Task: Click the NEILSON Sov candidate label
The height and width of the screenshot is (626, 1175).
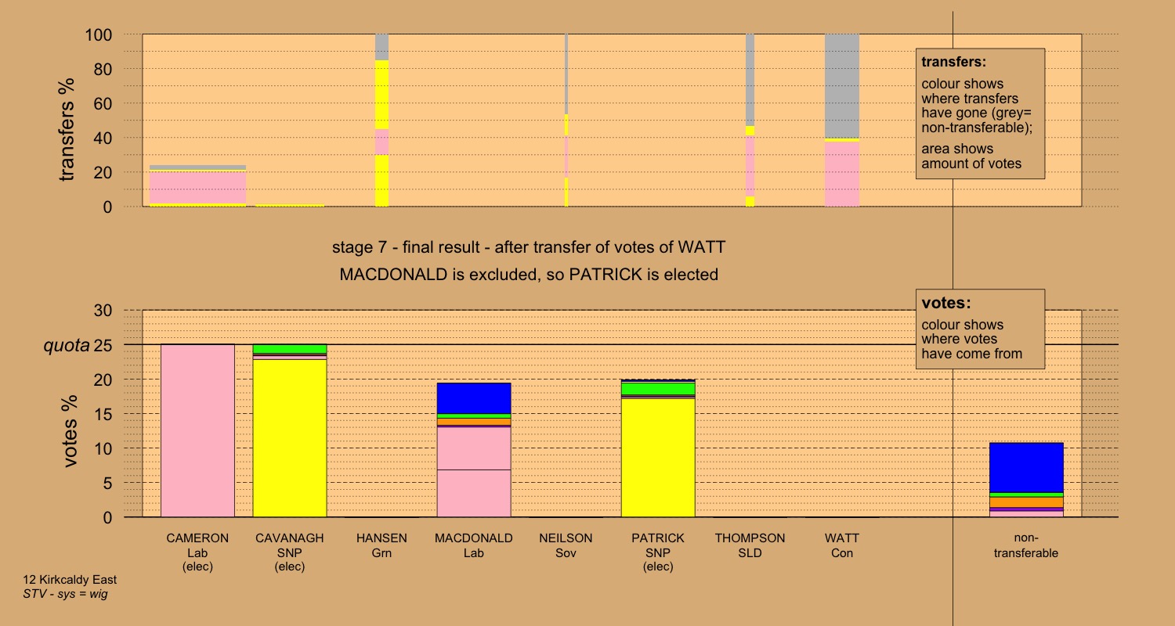Action: coord(566,545)
